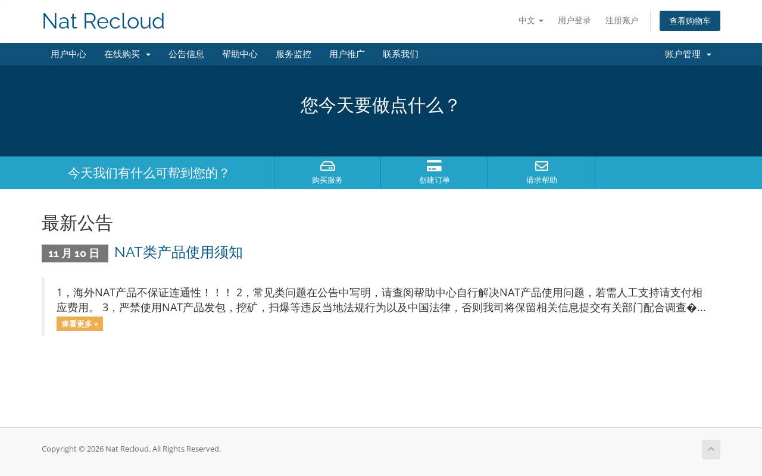Open the 中文 language dropdown
Image resolution: width=762 pixels, height=476 pixels.
click(531, 21)
